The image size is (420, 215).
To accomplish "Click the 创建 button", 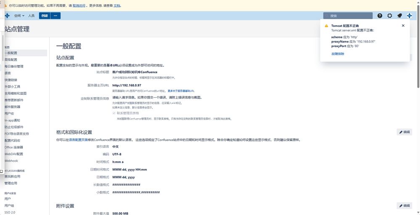I will pos(45,16).
